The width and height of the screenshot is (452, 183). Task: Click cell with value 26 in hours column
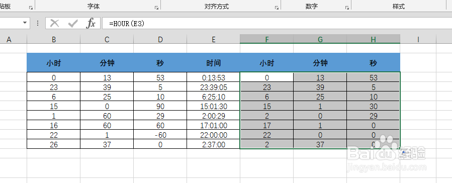tap(54, 144)
